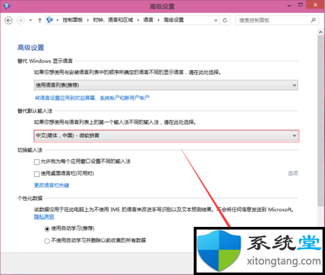Click the 切换输入法 section label

(x=30, y=150)
